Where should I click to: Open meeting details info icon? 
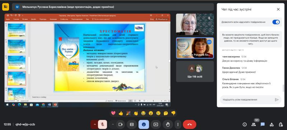245,125
